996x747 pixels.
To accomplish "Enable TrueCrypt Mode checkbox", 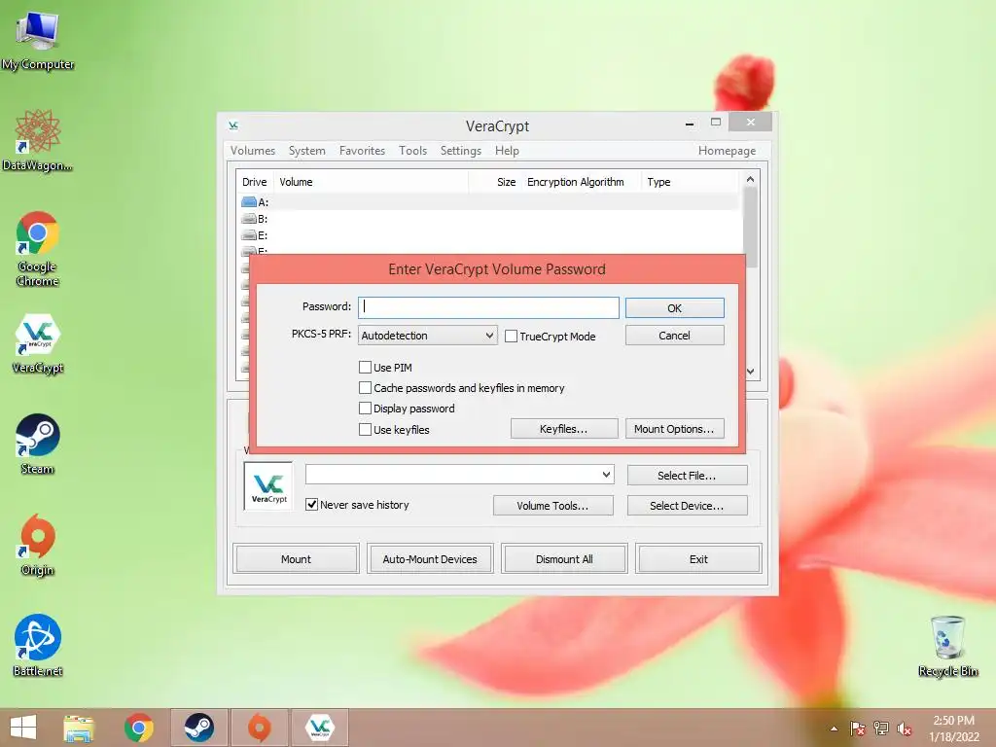I will 512,336.
